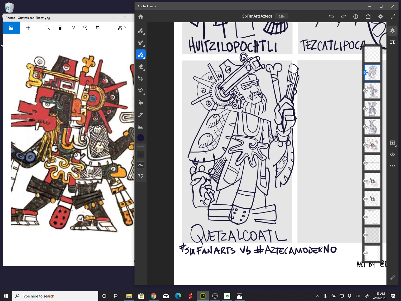The height and width of the screenshot is (301, 401).
Task: Select the bottom image layer thumbnail
Action: coord(372,253)
